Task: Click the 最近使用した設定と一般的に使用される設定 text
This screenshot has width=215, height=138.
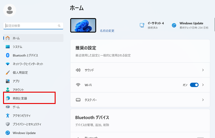Action: click(103, 55)
